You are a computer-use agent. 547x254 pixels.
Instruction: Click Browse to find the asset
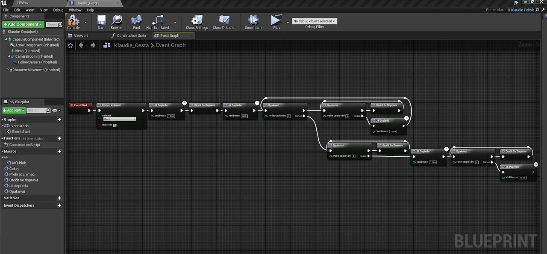[116, 20]
